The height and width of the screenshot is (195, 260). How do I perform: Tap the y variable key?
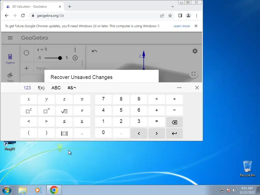(x=46, y=100)
